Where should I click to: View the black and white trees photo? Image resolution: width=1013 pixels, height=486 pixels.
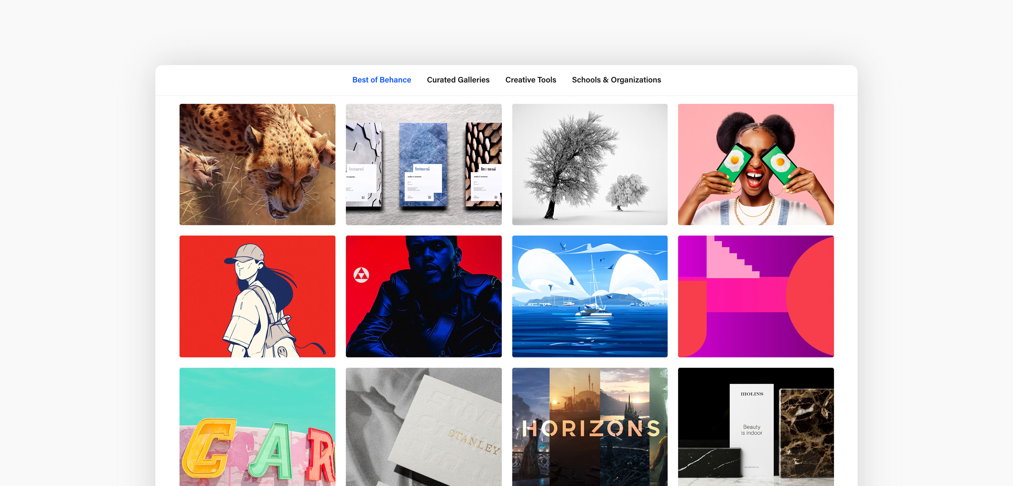[x=589, y=164]
